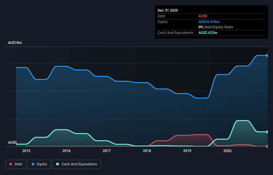Toggle the Debt legend series

[x=16, y=164]
